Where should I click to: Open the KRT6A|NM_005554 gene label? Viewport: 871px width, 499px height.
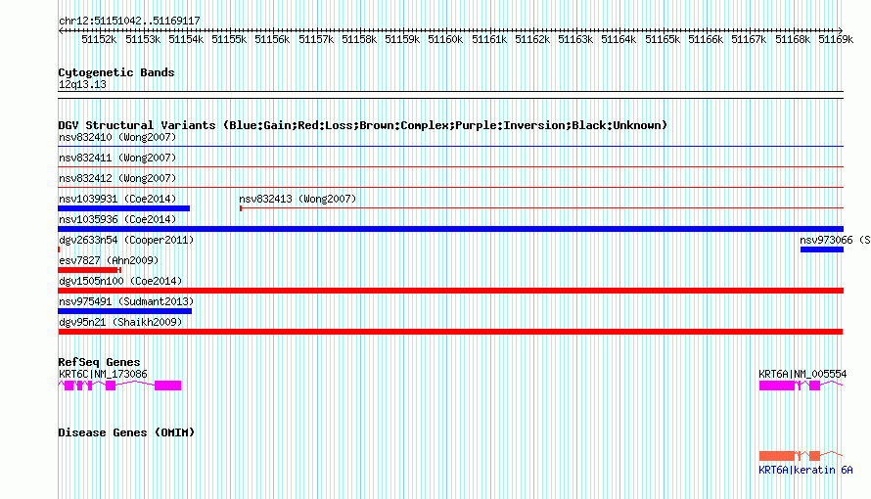click(802, 374)
